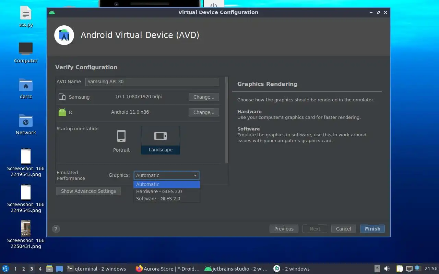The image size is (439, 274).
Task: Open dartz home folder icon
Action: (26, 89)
